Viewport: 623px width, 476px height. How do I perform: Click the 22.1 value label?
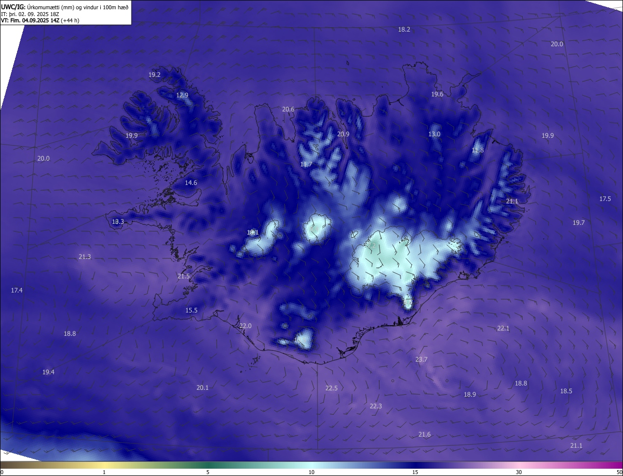(x=503, y=328)
